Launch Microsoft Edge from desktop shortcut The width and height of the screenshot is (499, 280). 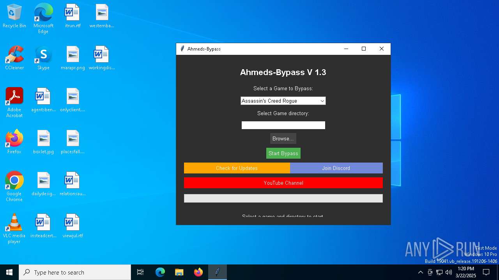tap(43, 19)
